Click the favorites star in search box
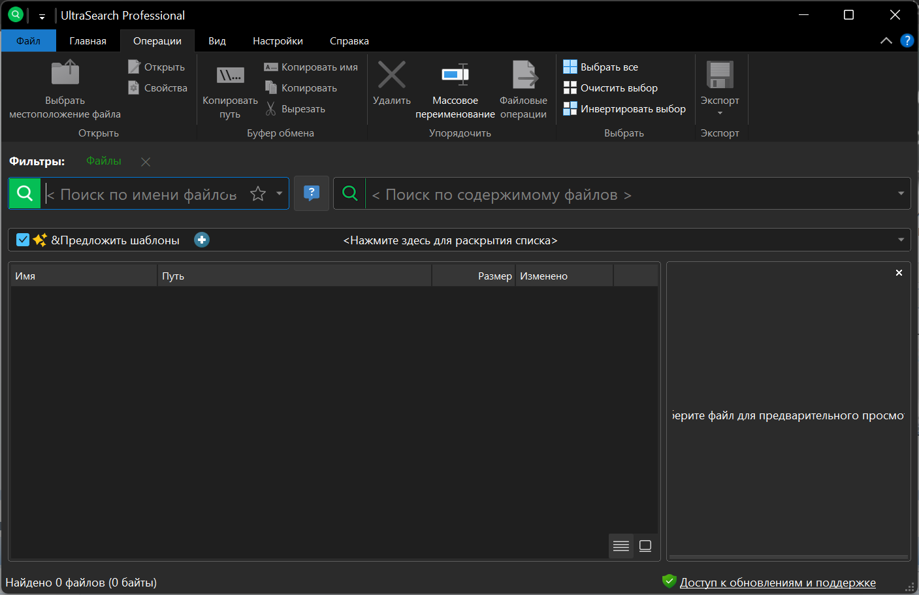Screen dimensions: 919x595 pos(258,193)
